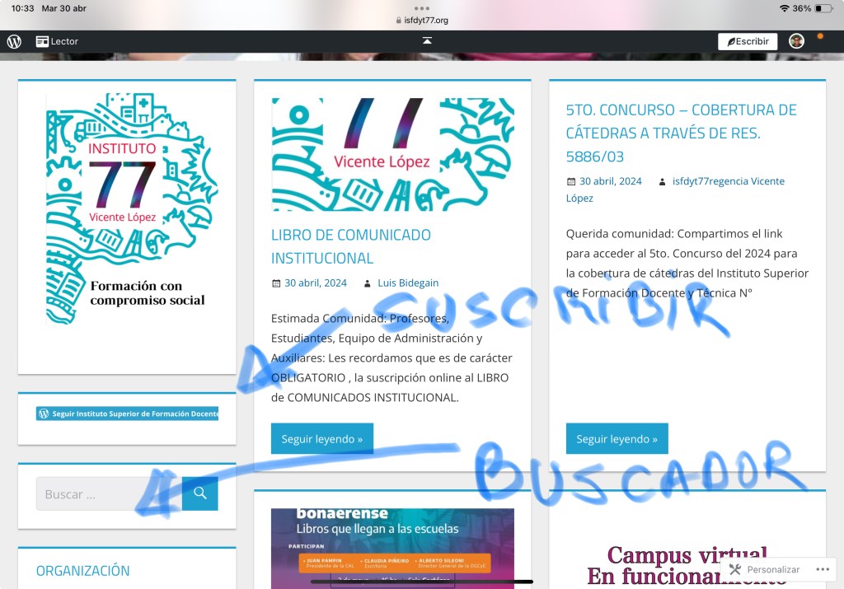Viewport: 844px width, 589px height.
Task: Open the user avatar profile
Action: click(796, 41)
